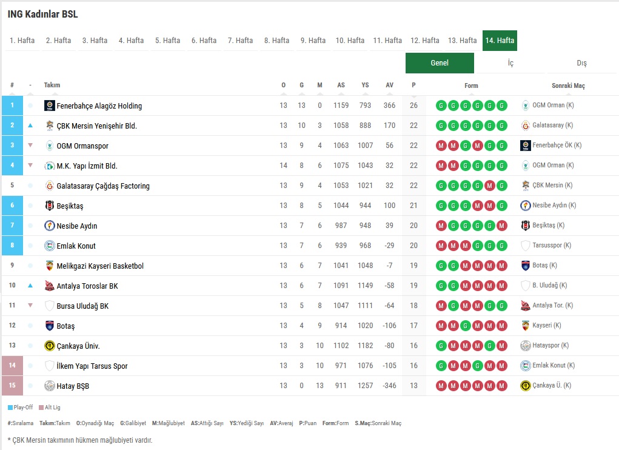Click OGM Ormanspor team logo in standings
The height and width of the screenshot is (450, 619).
[x=49, y=146]
